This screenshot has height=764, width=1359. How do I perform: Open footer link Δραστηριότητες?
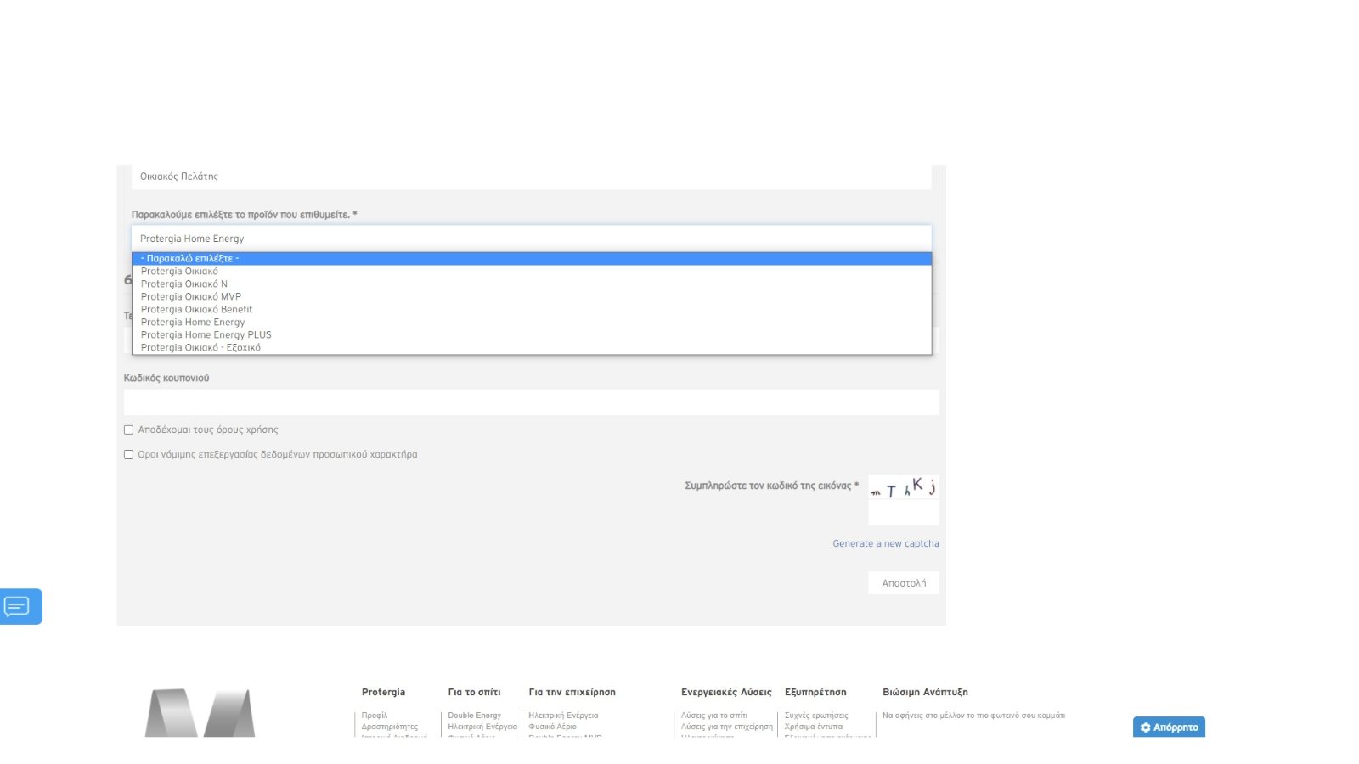389,727
